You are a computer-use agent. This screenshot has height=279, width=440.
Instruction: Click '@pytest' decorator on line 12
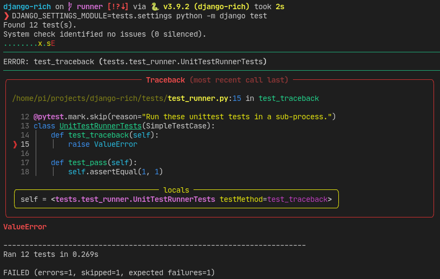click(x=49, y=117)
